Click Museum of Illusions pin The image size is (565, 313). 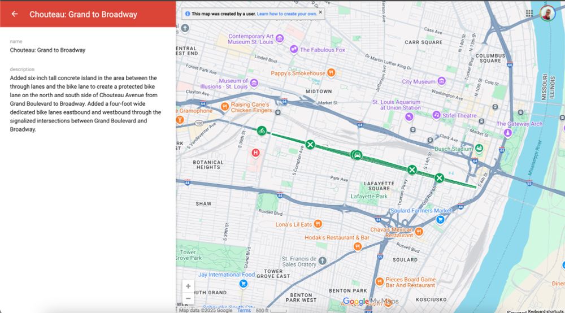pyautogui.click(x=254, y=83)
